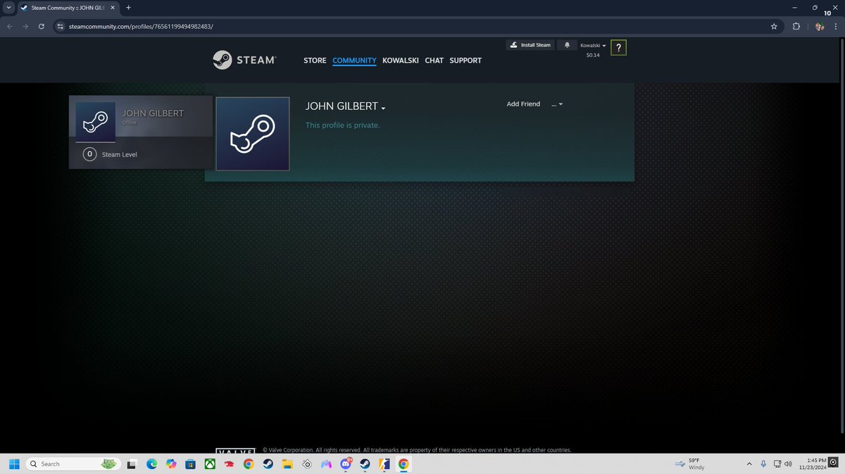Bookmark this page with the star icon

pyautogui.click(x=774, y=26)
